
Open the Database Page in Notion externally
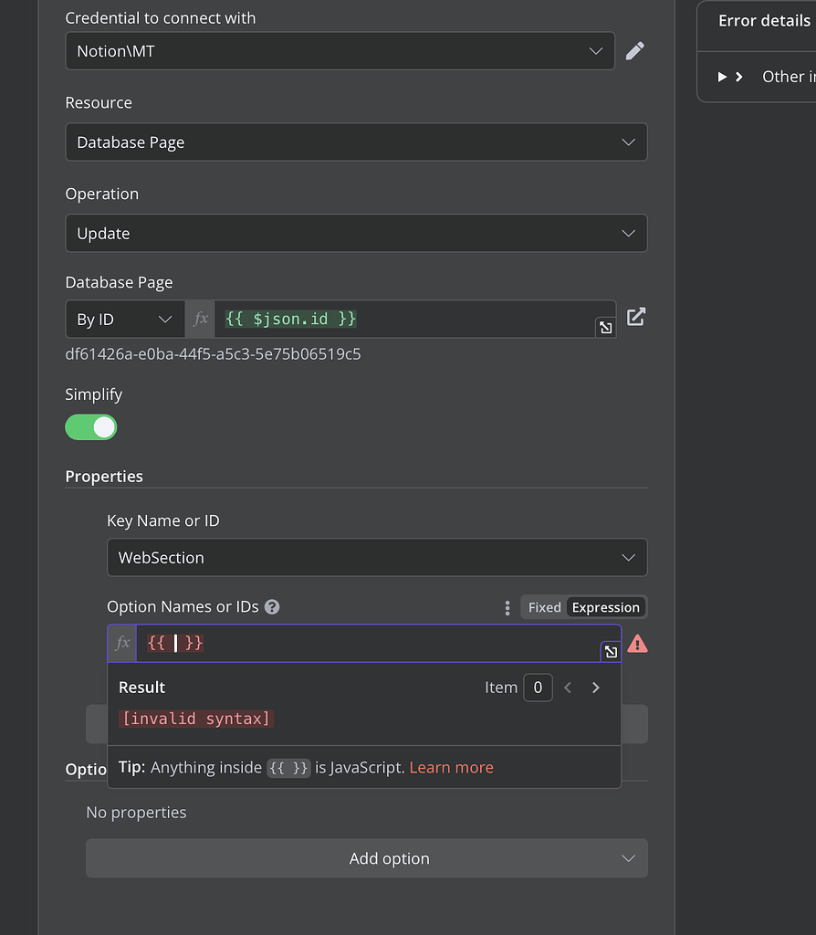[x=635, y=319]
